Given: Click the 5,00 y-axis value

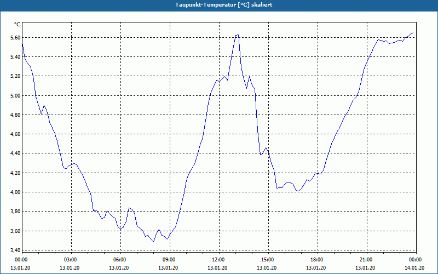Looking at the screenshot, I should point(16,95).
